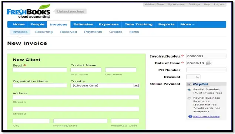
Task: Click the Help me choose link
Action: [x=206, y=116]
